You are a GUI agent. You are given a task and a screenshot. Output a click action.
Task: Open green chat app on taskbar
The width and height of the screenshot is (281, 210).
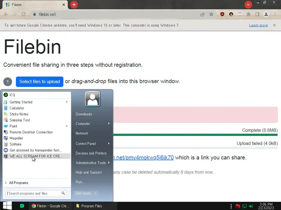tap(22, 206)
